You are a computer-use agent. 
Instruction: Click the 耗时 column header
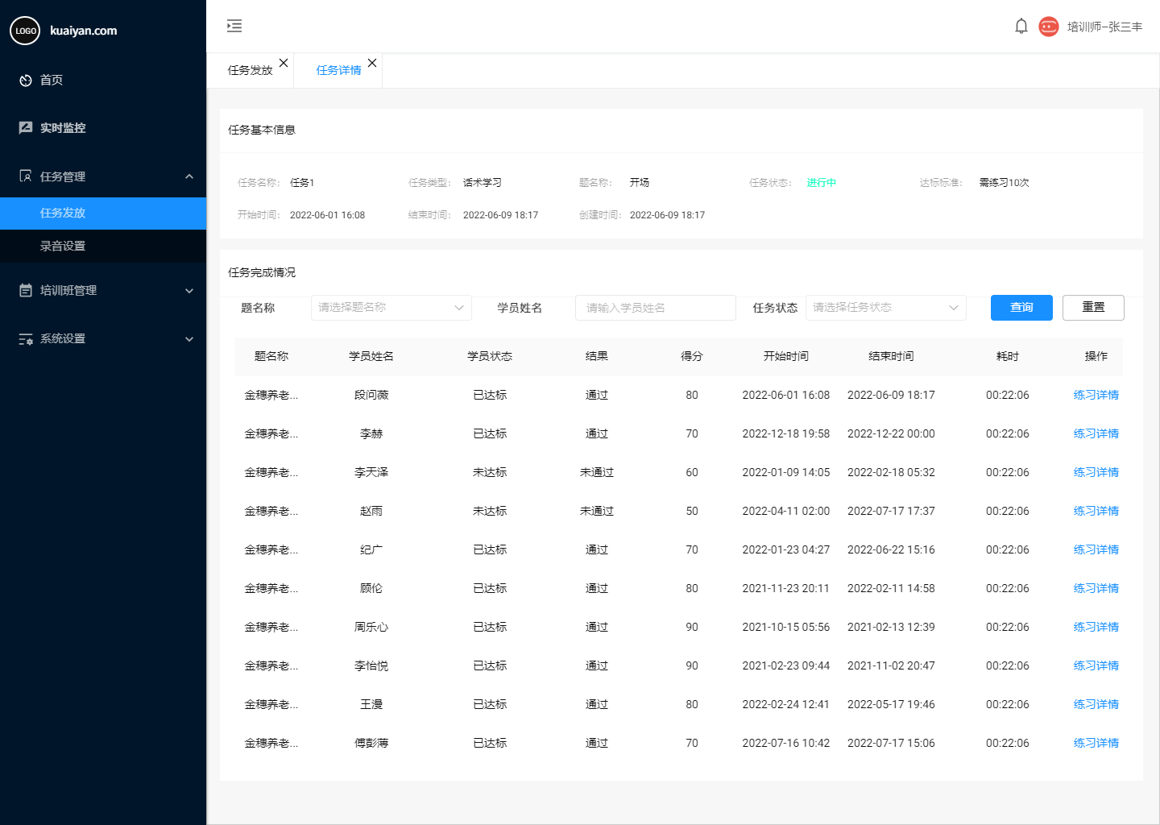[1008, 356]
